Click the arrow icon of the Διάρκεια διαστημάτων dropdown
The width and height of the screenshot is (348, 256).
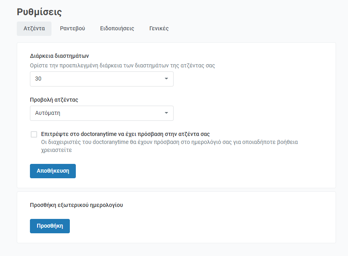(166, 79)
